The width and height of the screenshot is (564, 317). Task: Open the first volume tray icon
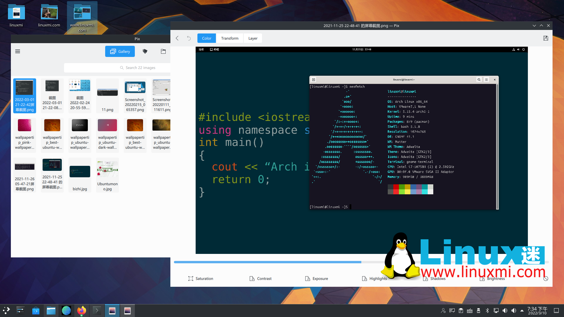point(505,311)
